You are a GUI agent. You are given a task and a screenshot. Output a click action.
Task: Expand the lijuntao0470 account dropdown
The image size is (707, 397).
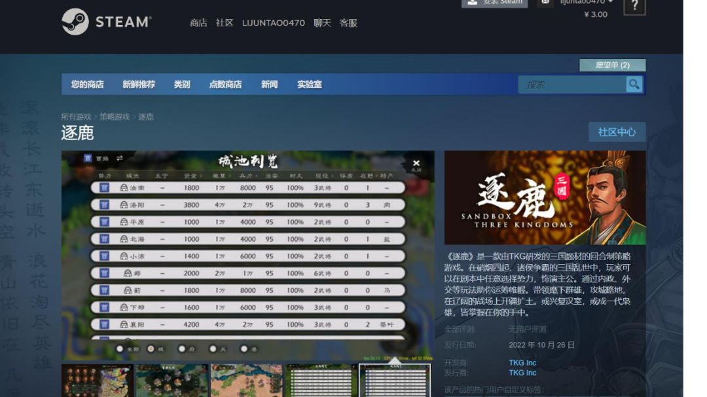587,2
